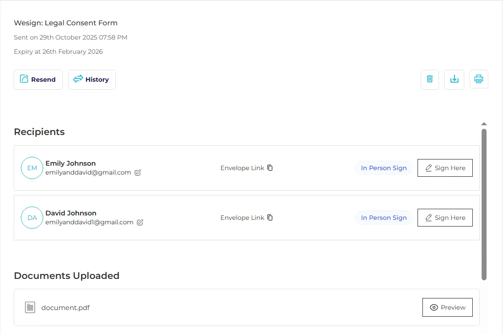Image resolution: width=503 pixels, height=334 pixels.
Task: Click the trash delete icon
Action: pyautogui.click(x=430, y=80)
